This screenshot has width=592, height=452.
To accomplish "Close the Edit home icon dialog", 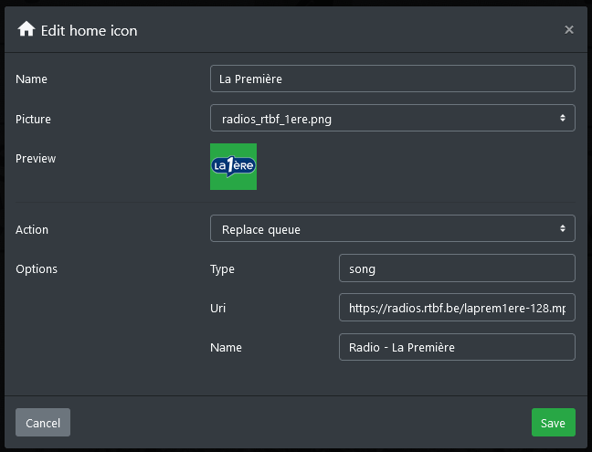I will [x=569, y=30].
